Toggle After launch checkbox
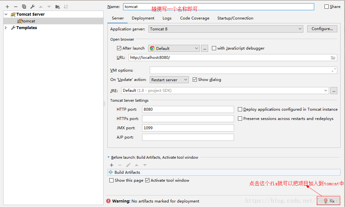This screenshot has height=207, width=345. pos(119,48)
